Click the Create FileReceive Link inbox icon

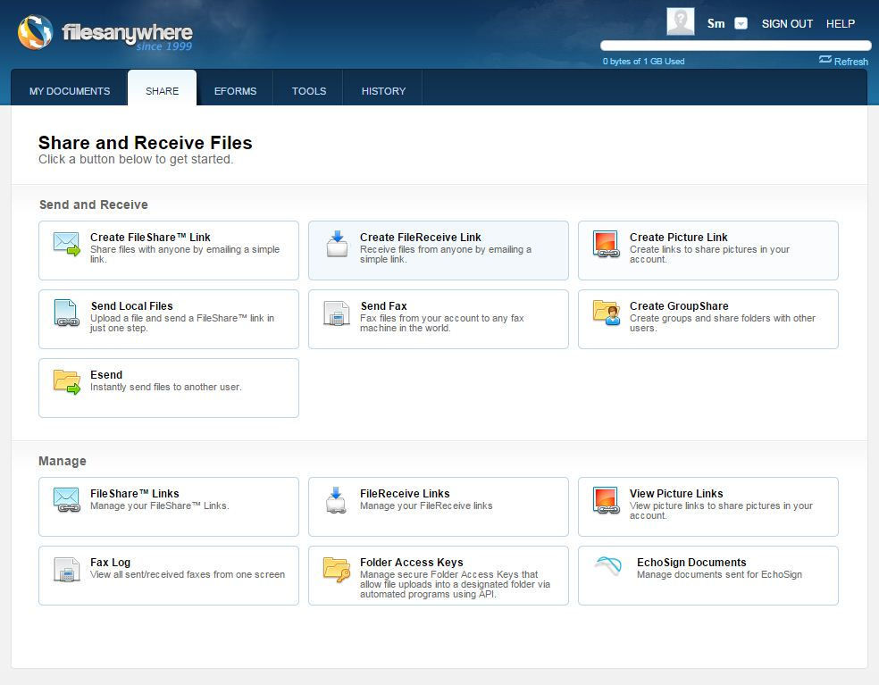pos(338,244)
